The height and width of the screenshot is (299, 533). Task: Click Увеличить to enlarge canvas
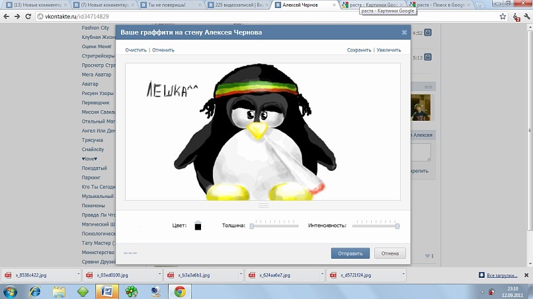tap(389, 50)
